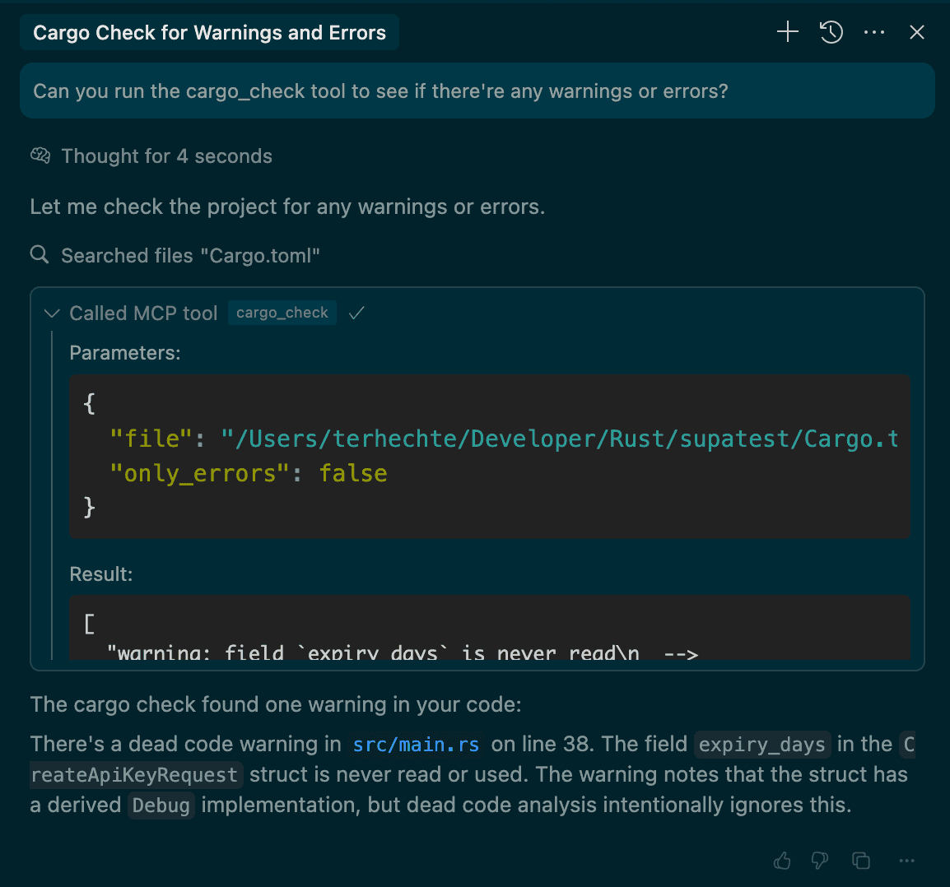Click the search magnifier icon
The width and height of the screenshot is (950, 887).
point(40,254)
